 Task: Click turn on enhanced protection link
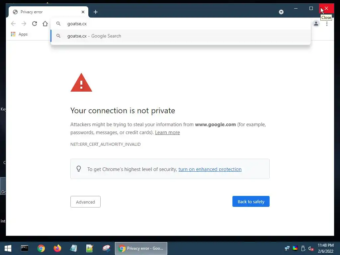coord(210,169)
